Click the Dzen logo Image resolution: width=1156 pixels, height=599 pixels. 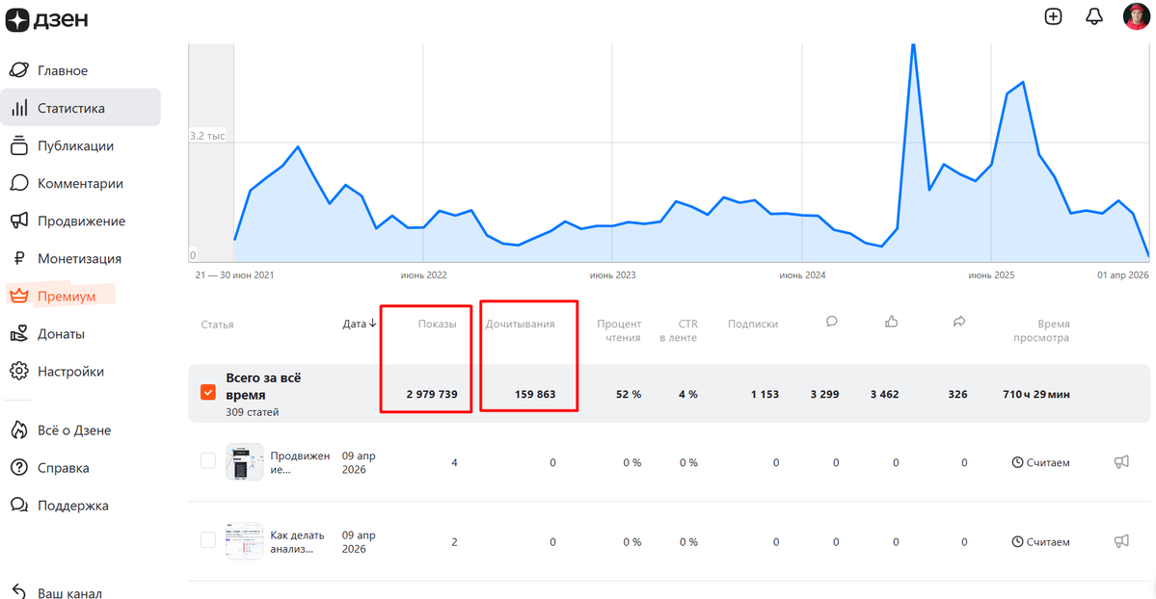(x=46, y=19)
